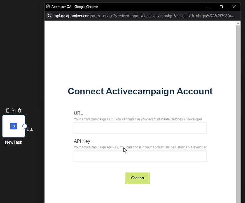Click the Connect Activecampaign Account heading
This screenshot has height=203, width=245.
[x=140, y=91]
